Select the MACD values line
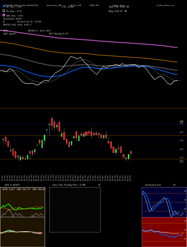This screenshot has height=247, width=187. 18,25
